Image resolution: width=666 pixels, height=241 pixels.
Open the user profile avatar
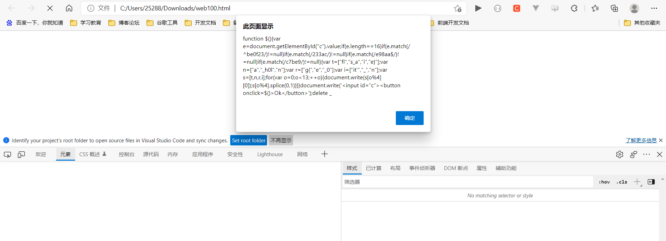pos(634,8)
